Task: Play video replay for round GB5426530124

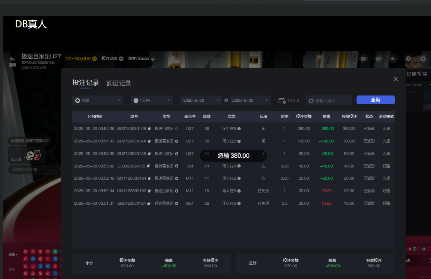Action: (x=177, y=203)
